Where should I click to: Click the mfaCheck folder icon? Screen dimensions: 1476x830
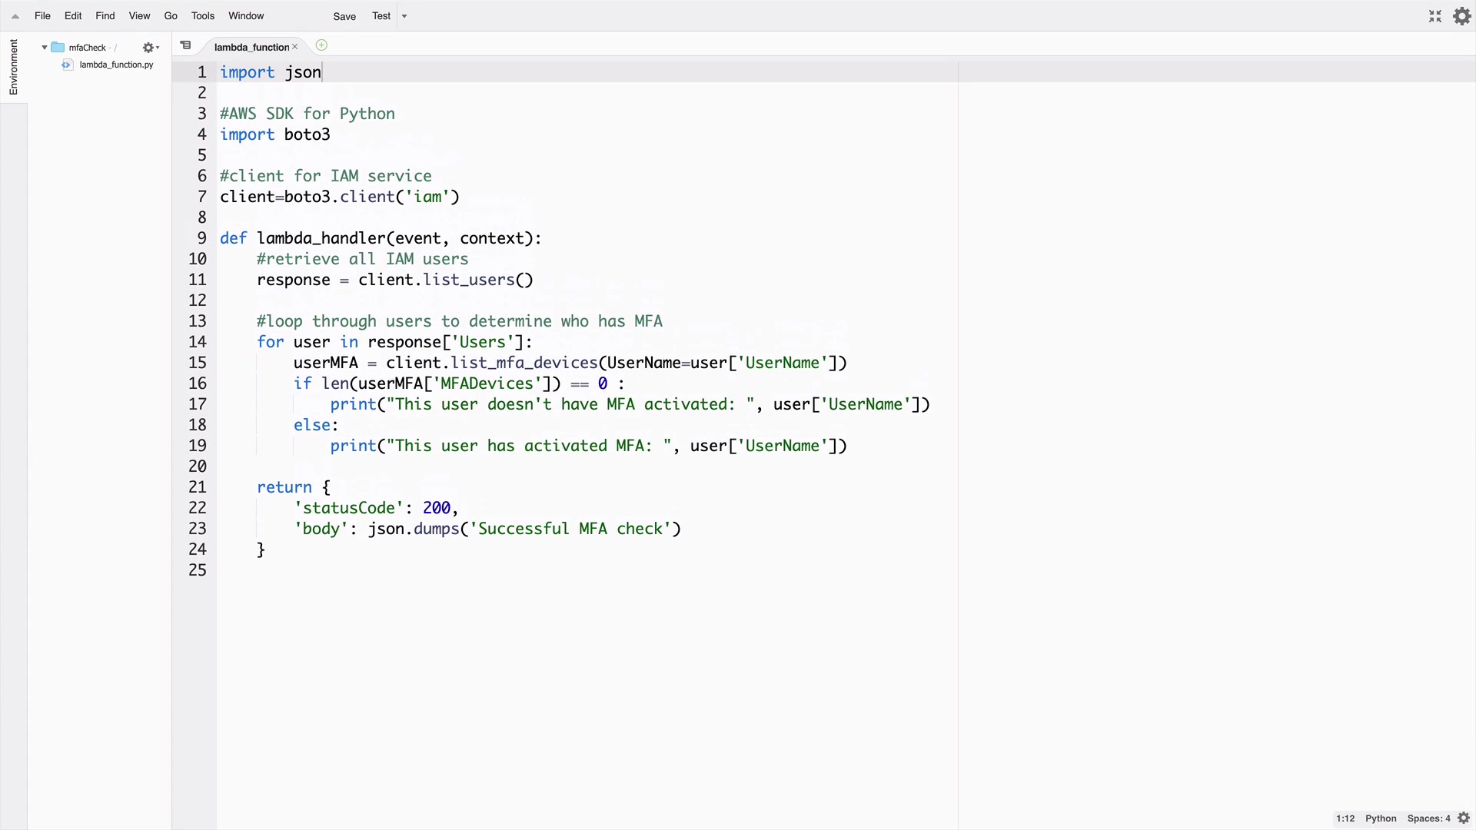pyautogui.click(x=58, y=48)
